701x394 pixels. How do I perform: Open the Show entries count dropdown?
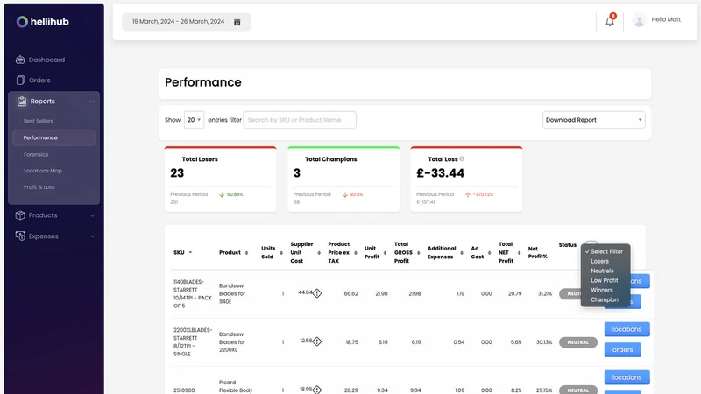coord(194,120)
